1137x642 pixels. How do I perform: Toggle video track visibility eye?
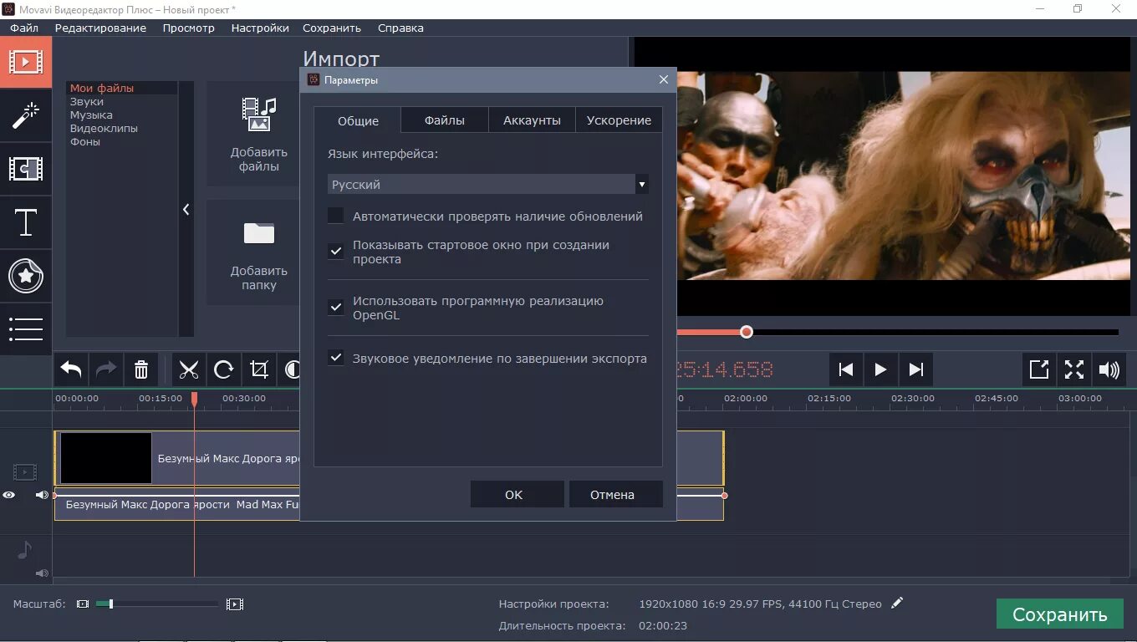pyautogui.click(x=9, y=495)
